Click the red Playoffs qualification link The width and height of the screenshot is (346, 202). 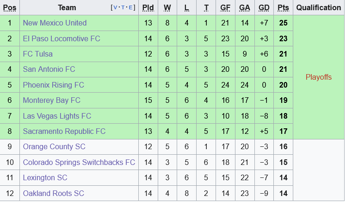(318, 77)
